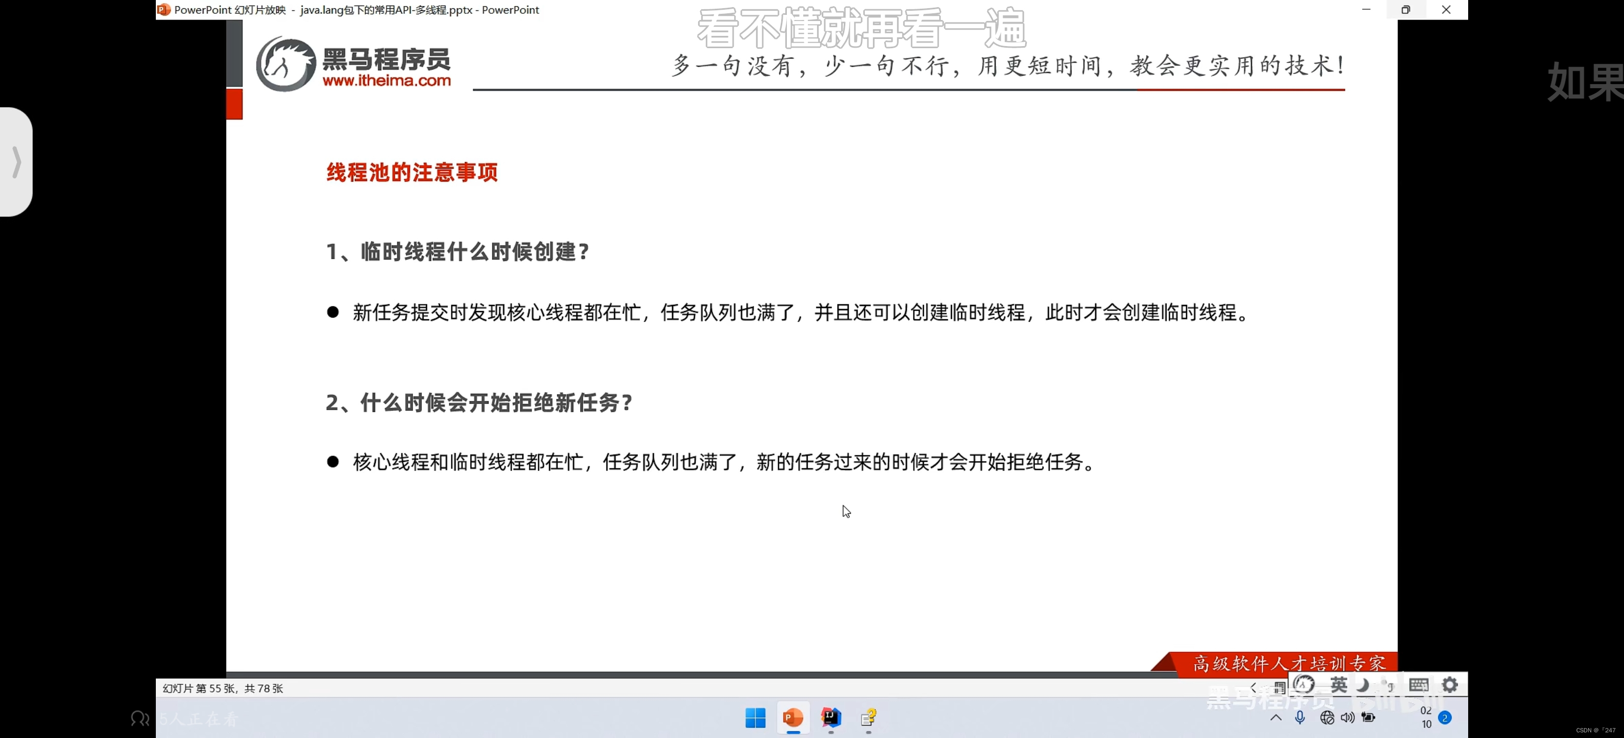Click the slide title 线程池的注意事项

412,172
